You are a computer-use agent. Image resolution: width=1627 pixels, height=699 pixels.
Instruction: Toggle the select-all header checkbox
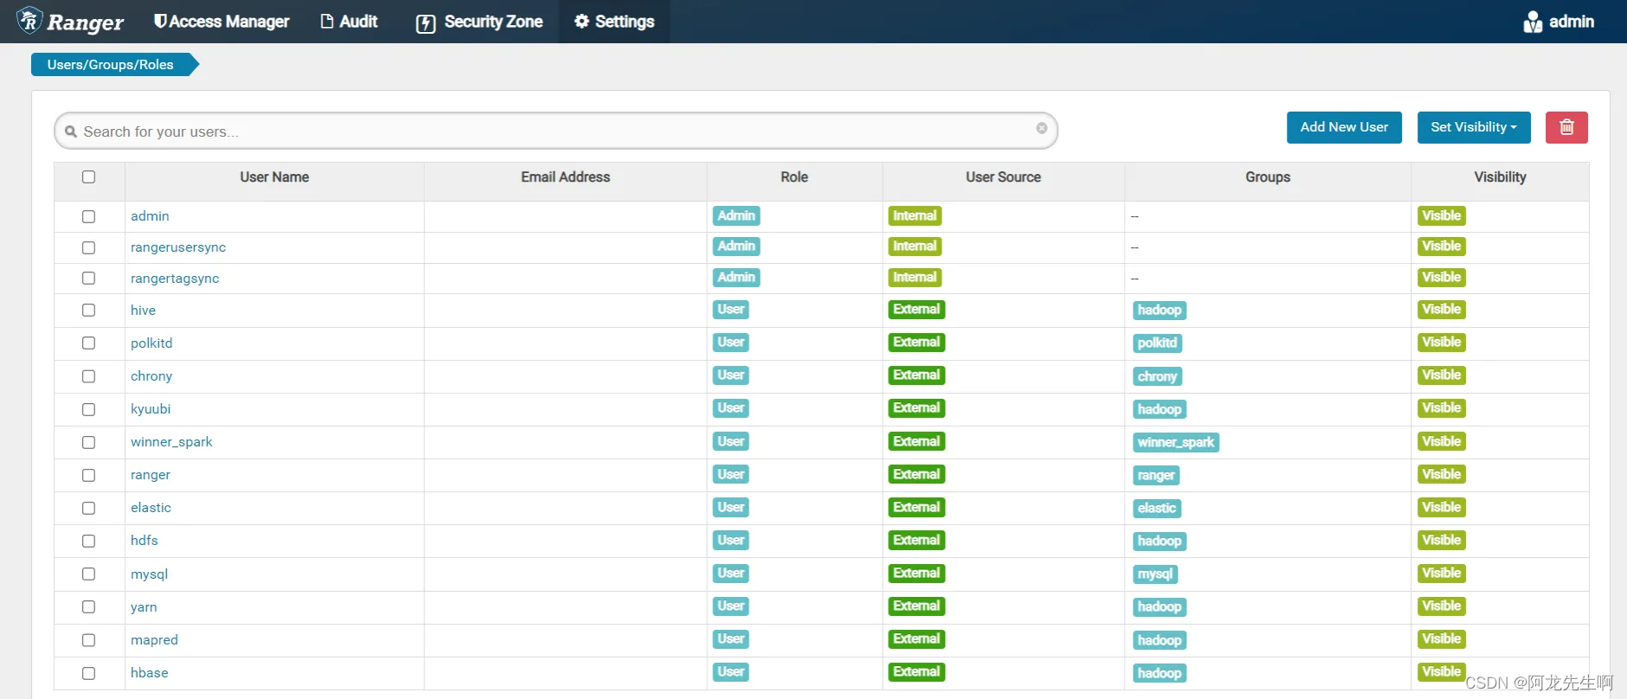tap(88, 176)
